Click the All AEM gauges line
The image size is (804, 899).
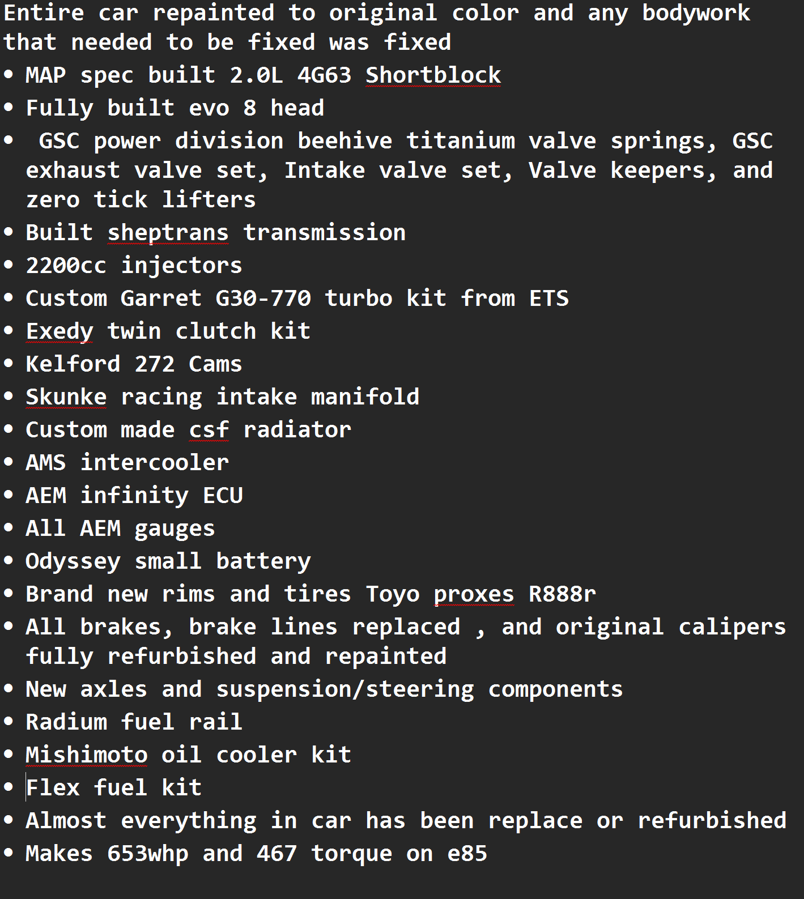pyautogui.click(x=120, y=529)
